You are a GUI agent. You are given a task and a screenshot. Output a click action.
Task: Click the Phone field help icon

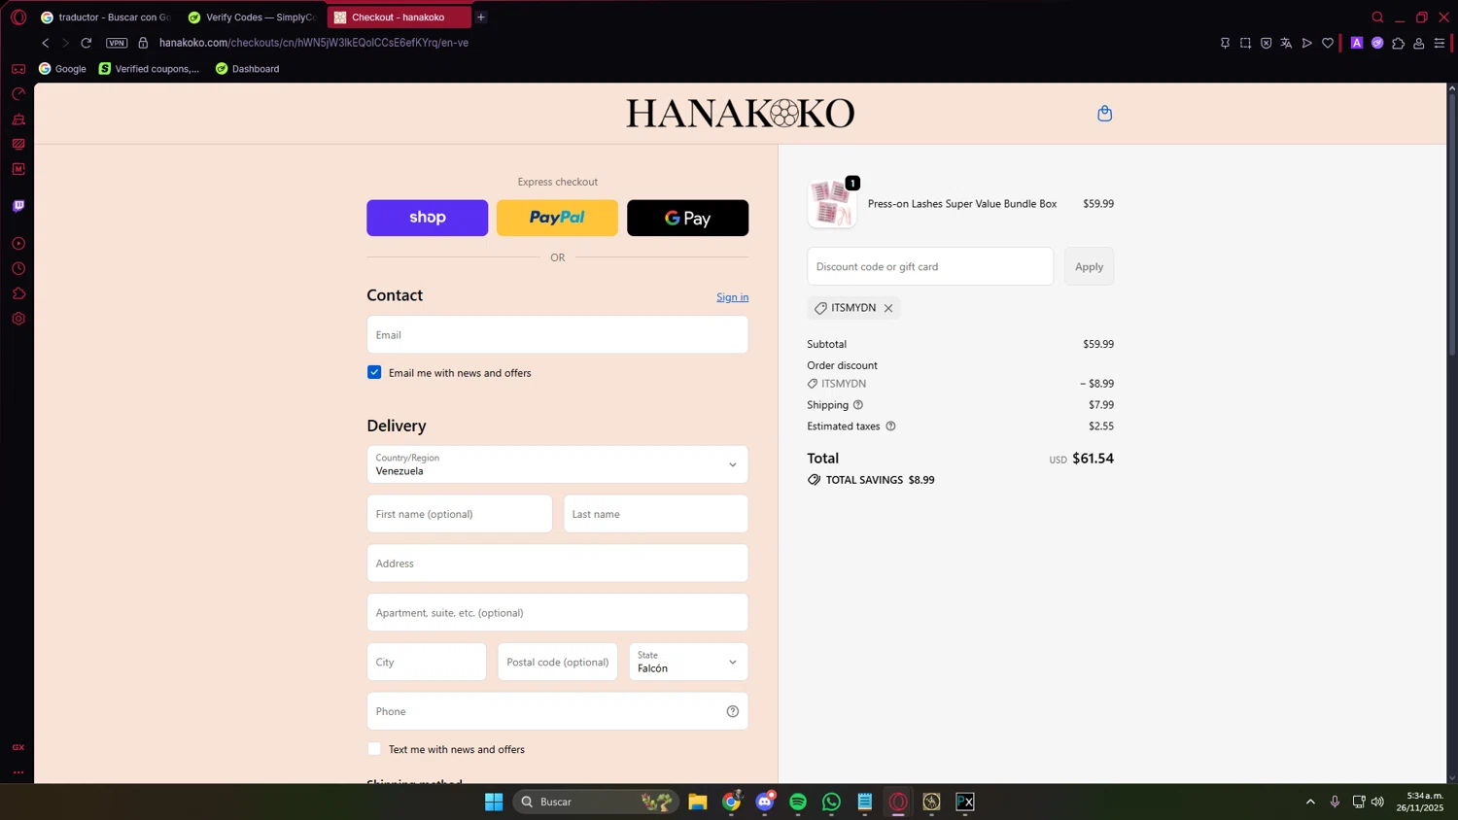(733, 711)
